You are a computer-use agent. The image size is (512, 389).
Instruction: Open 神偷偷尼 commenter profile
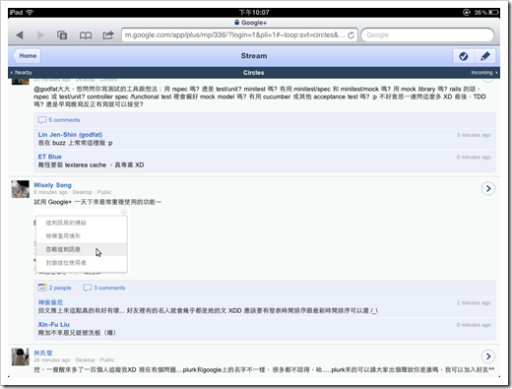[50, 302]
